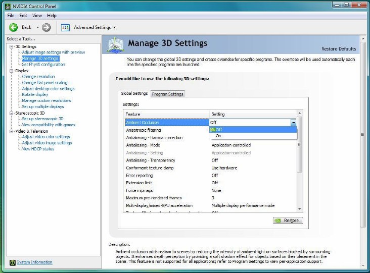Select Conformant texture clamp row
Screen dimensions: 370x273
click(x=210, y=168)
